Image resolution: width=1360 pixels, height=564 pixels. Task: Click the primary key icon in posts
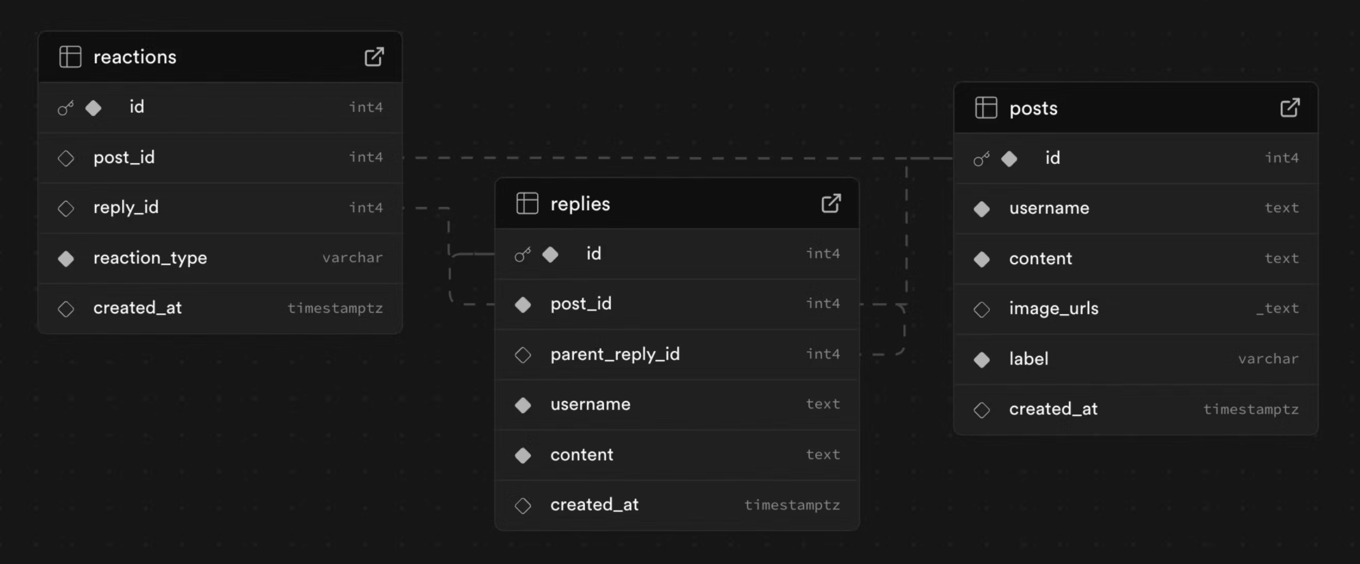pos(982,159)
